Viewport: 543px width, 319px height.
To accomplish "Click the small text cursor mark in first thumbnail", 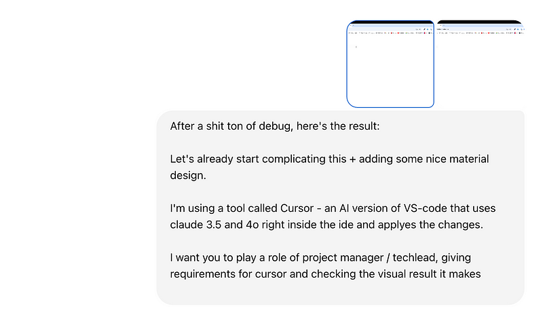I will pyautogui.click(x=356, y=47).
